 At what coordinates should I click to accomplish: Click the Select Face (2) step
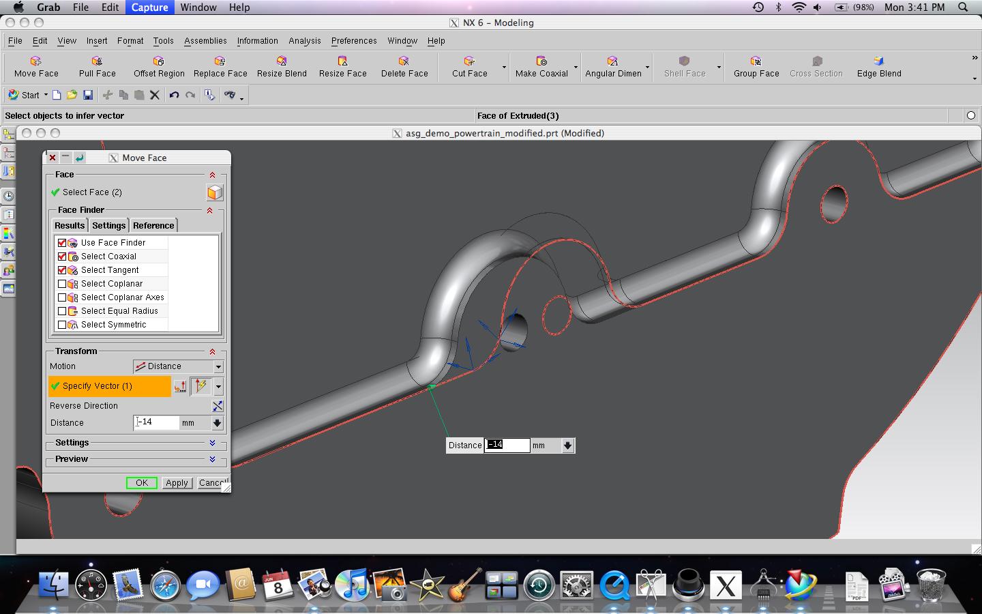92,192
